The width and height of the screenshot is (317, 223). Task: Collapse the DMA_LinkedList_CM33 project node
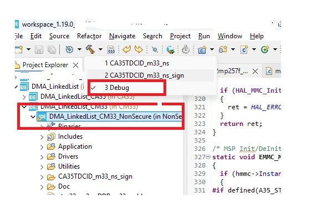click(24, 107)
